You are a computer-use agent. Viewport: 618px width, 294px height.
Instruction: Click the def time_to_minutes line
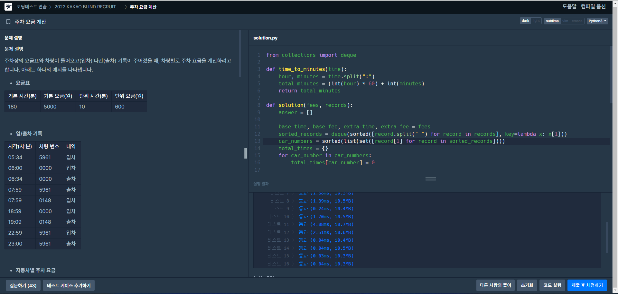coord(306,69)
